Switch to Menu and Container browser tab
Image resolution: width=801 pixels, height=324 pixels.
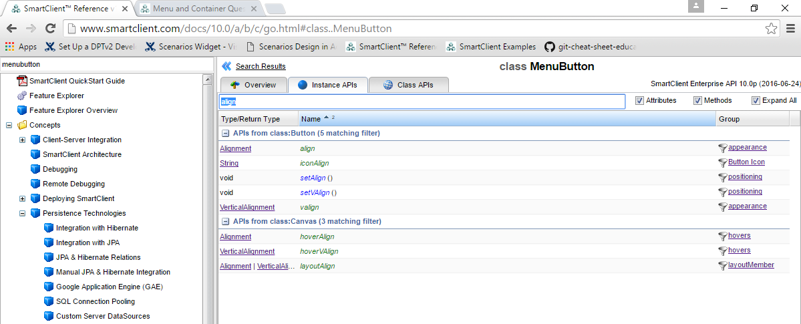click(200, 8)
